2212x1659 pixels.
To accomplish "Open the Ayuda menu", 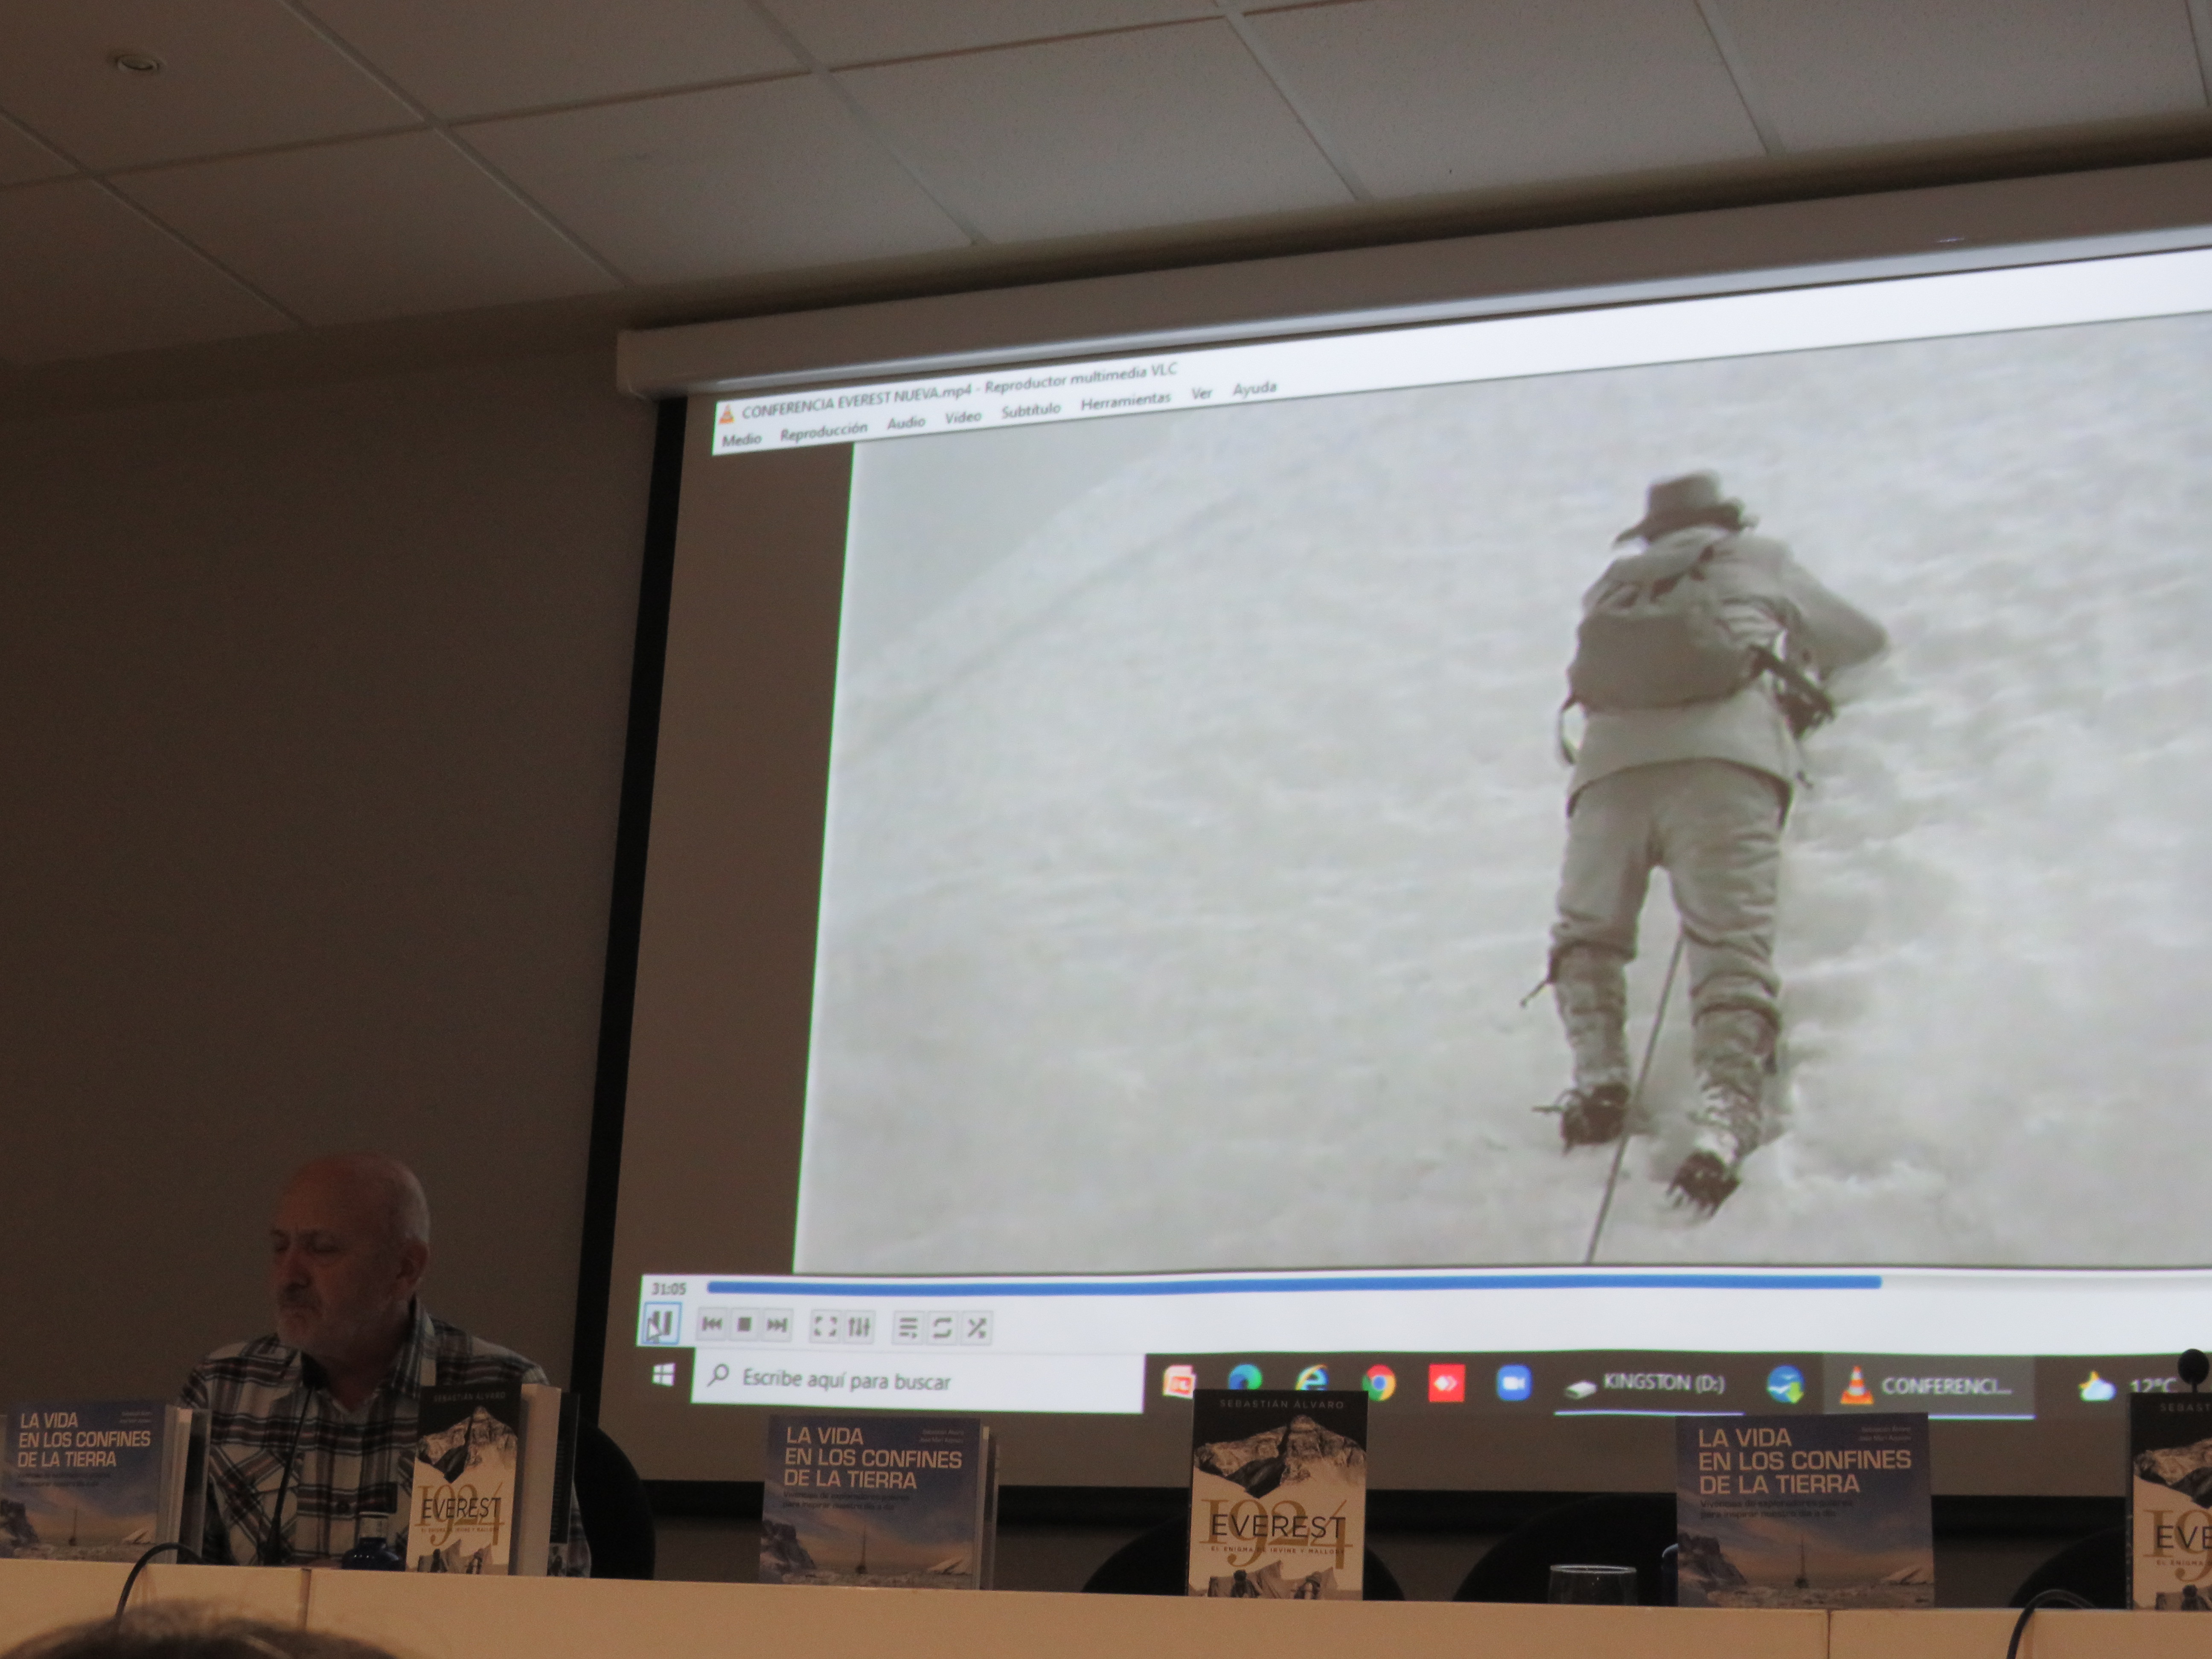I will 1254,388.
